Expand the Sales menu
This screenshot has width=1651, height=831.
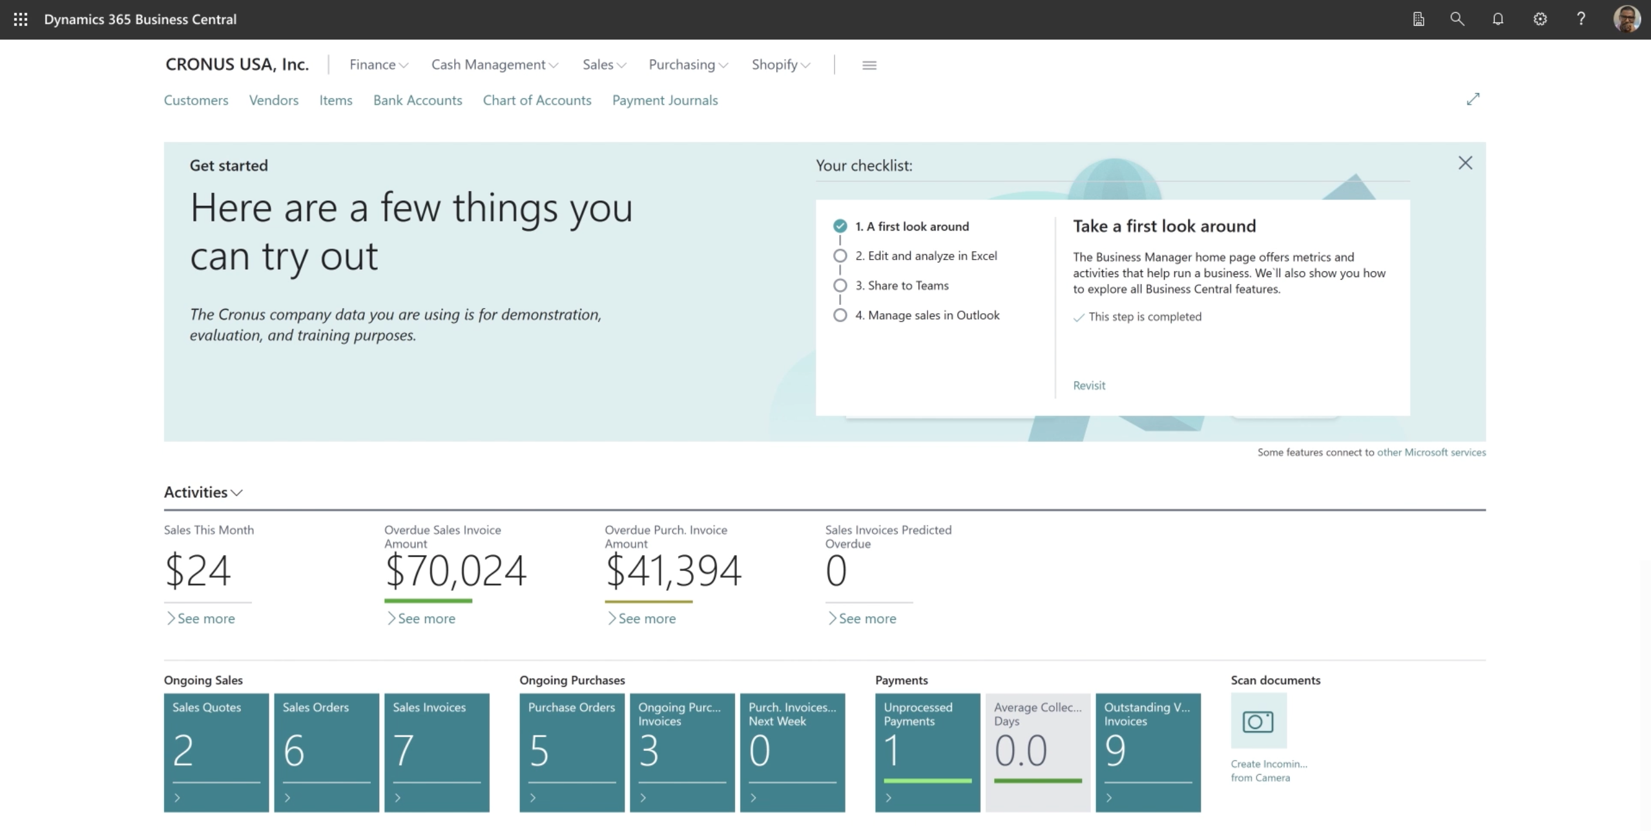click(x=604, y=65)
